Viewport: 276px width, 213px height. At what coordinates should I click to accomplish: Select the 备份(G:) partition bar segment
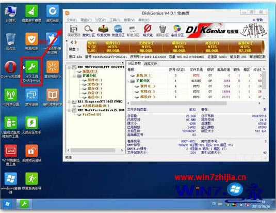point(245,47)
